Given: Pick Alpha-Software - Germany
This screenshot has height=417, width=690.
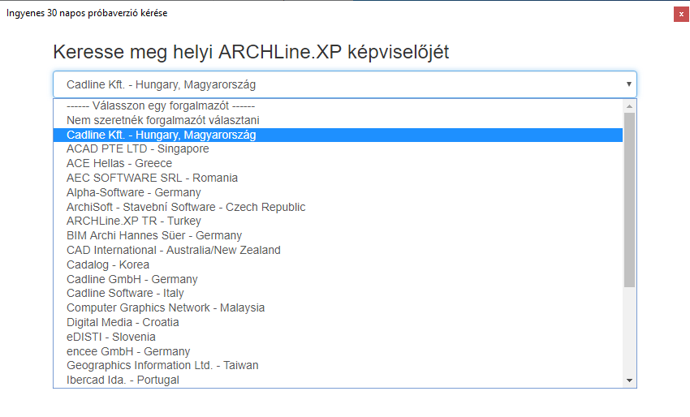Looking at the screenshot, I should click(338, 192).
